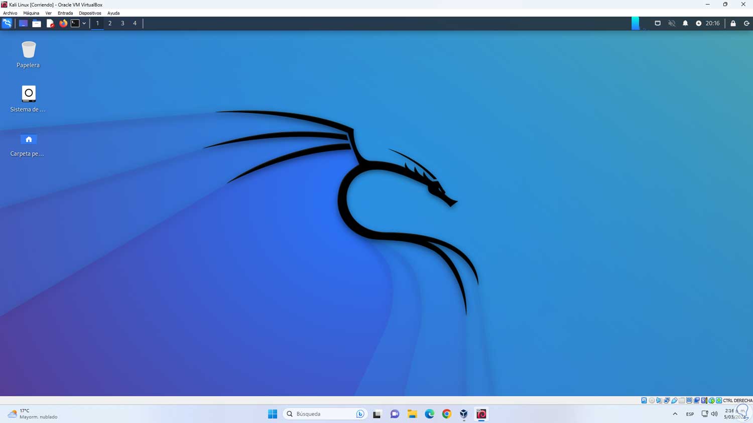Viewport: 753px width, 423px height.
Task: Expand the terminal launcher dropdown arrow
Action: (84, 23)
